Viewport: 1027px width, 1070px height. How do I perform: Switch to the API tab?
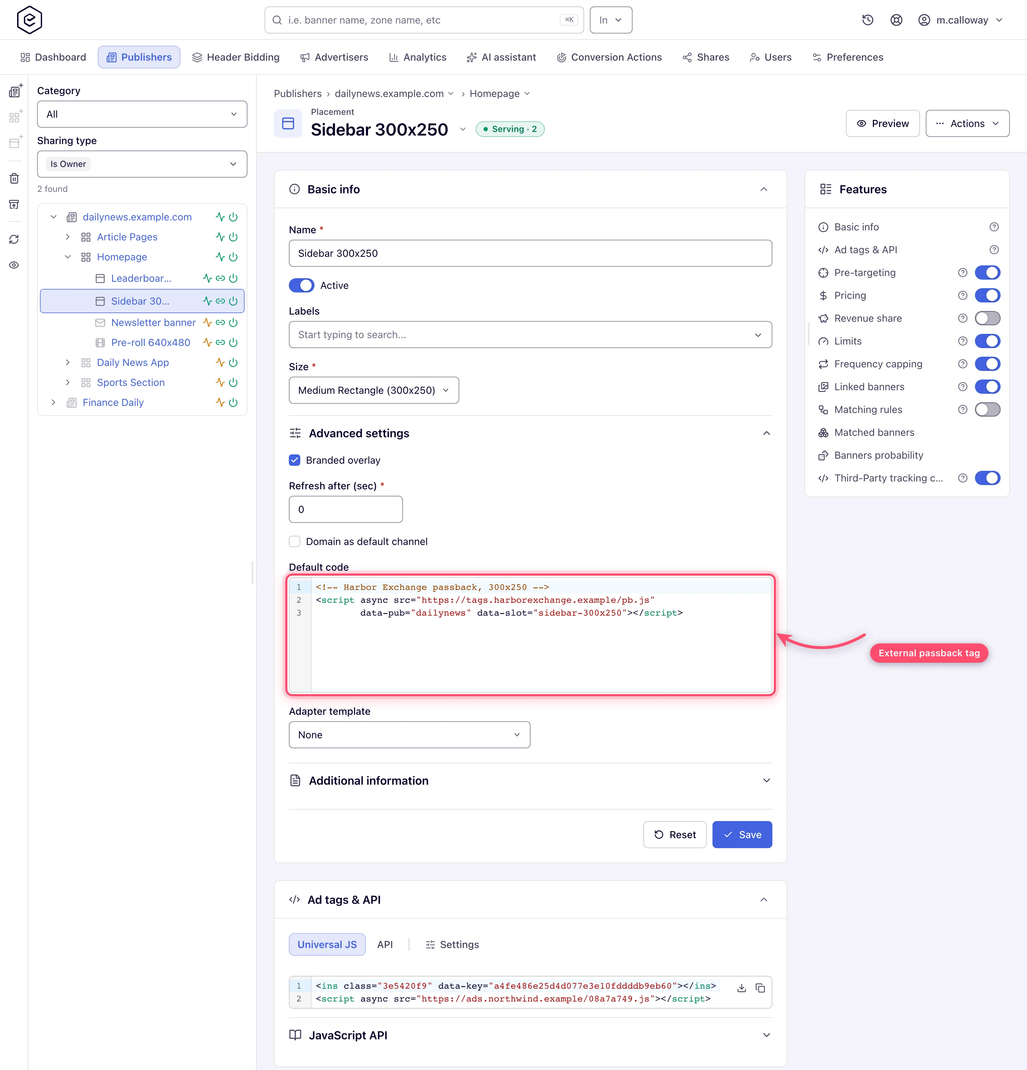pyautogui.click(x=385, y=944)
